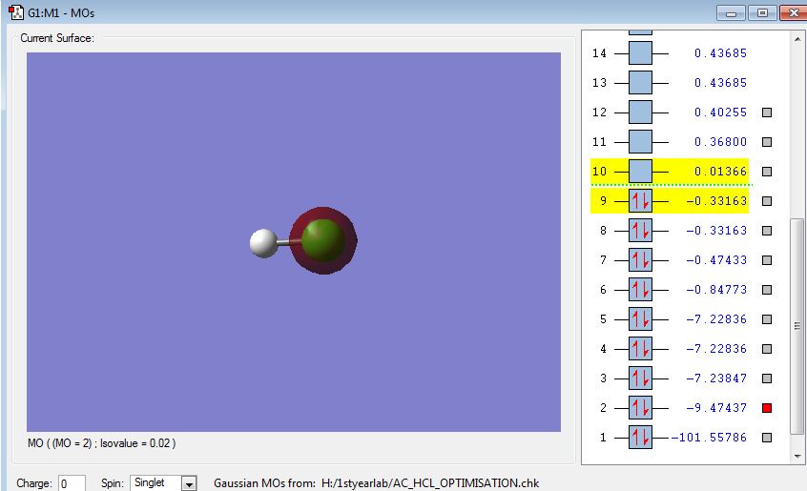This screenshot has width=807, height=491.
Task: Click the green chlorine atom in viewer
Action: tap(325, 239)
